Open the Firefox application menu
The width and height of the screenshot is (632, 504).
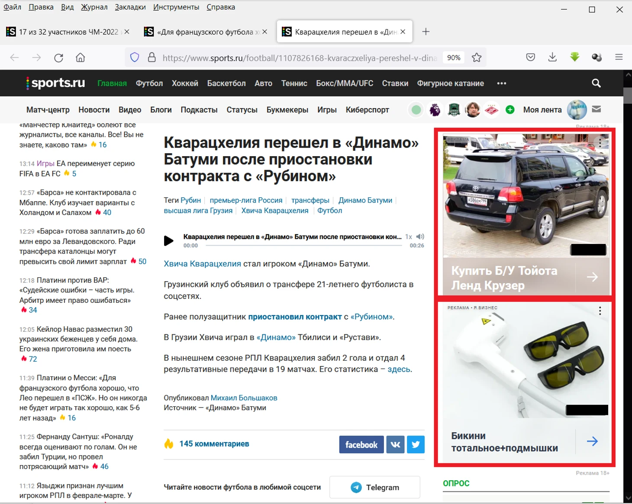(619, 57)
